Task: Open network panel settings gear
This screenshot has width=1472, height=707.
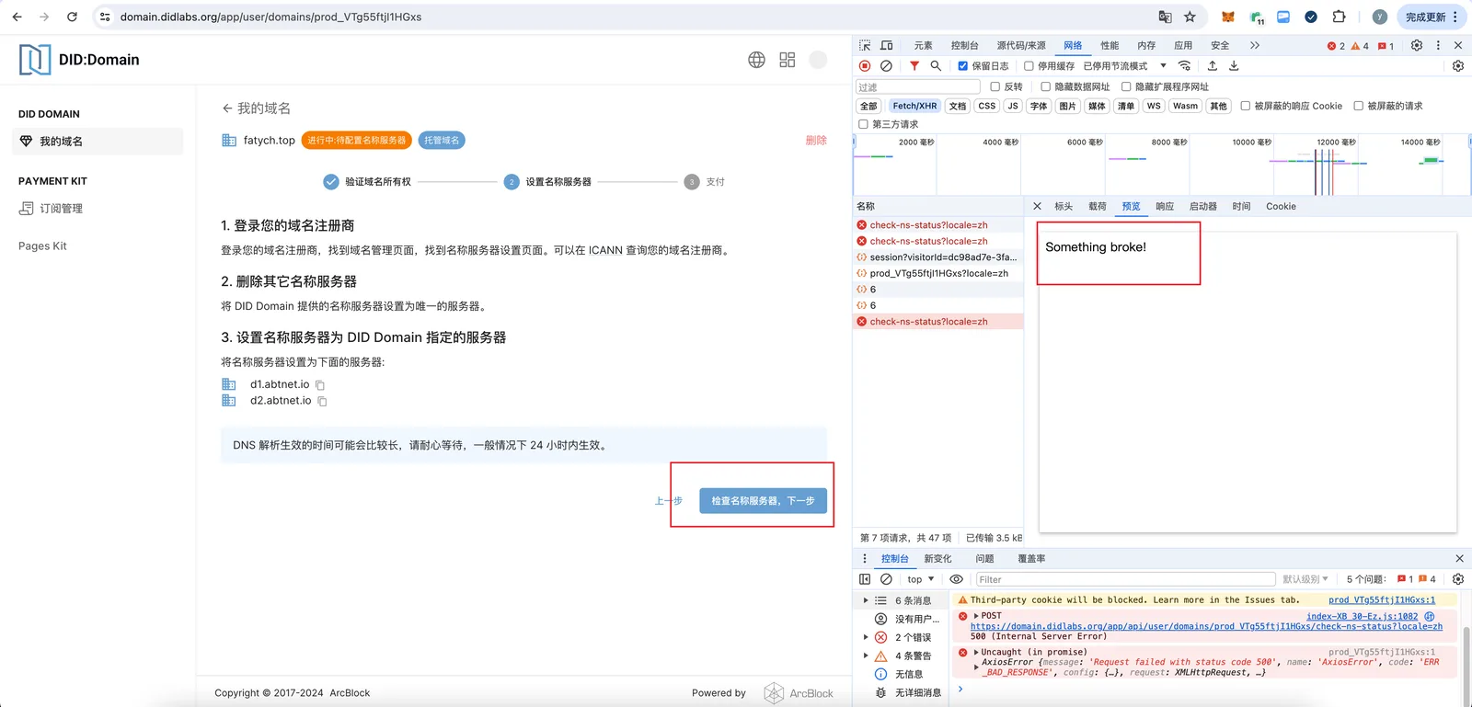Action: [1458, 66]
